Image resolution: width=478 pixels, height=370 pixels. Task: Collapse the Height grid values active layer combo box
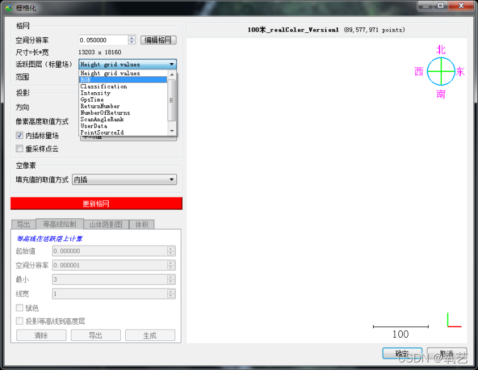(x=128, y=64)
